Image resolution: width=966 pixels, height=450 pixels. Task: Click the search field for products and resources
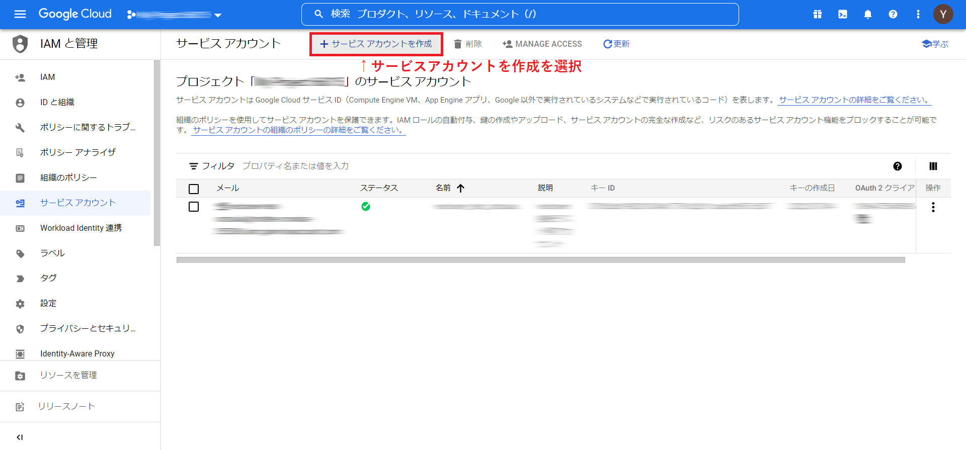(520, 14)
